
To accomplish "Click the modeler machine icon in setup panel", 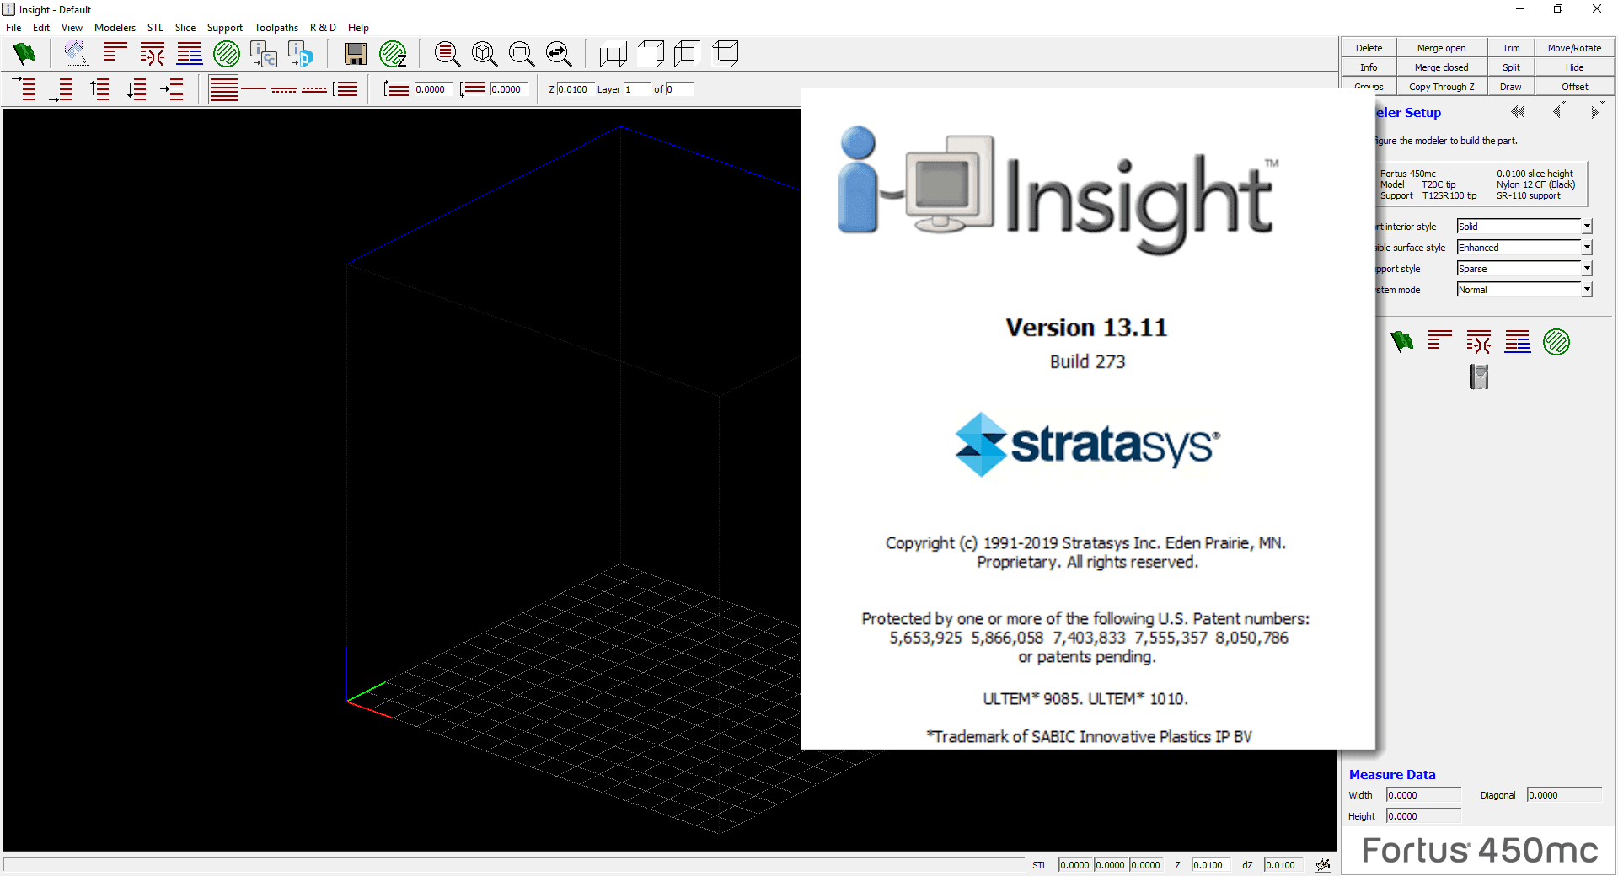I will click(x=1479, y=377).
